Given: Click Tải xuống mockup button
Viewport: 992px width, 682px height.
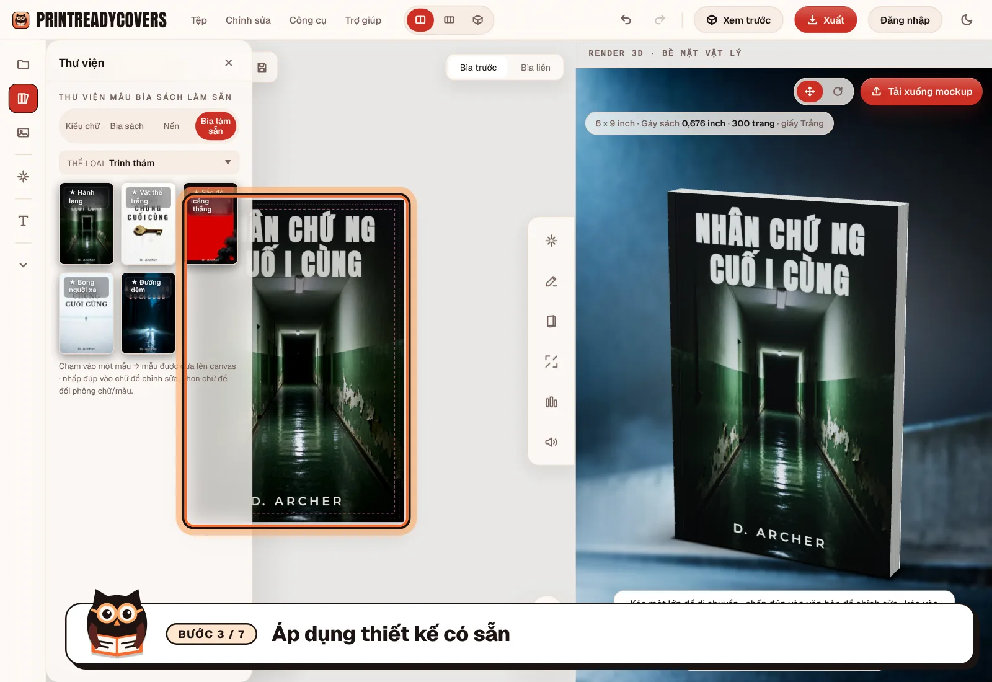Looking at the screenshot, I should (x=921, y=92).
